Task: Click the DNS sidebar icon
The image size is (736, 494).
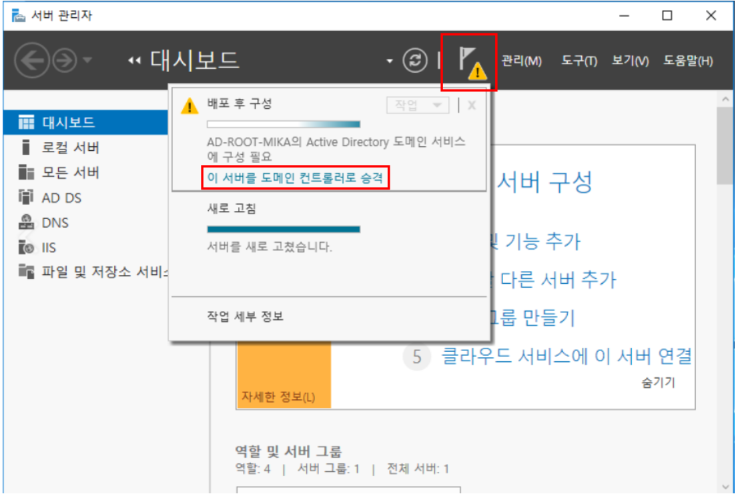Action: tap(26, 222)
